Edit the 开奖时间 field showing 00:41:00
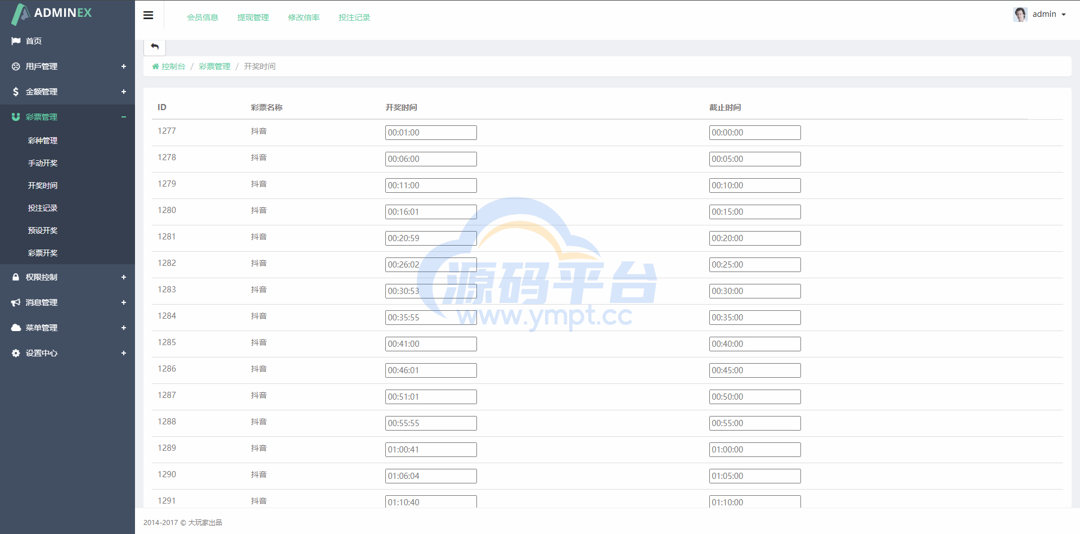Viewport: 1080px width, 534px height. click(431, 344)
